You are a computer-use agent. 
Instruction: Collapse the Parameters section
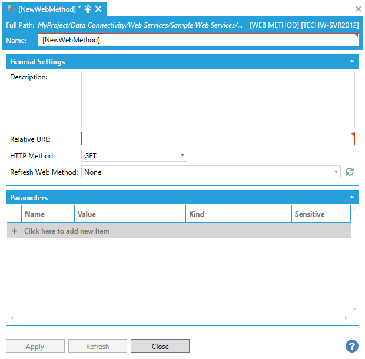pos(351,198)
